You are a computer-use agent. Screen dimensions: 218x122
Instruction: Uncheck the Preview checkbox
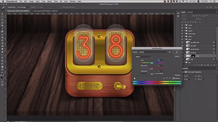(173, 78)
